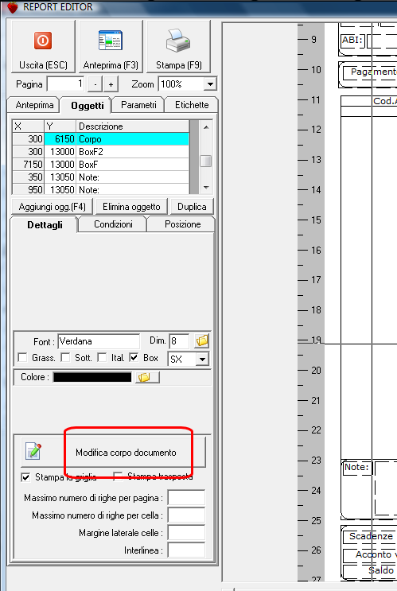Enable the Grass. bold checkbox
This screenshot has height=591, width=397.
pos(22,357)
